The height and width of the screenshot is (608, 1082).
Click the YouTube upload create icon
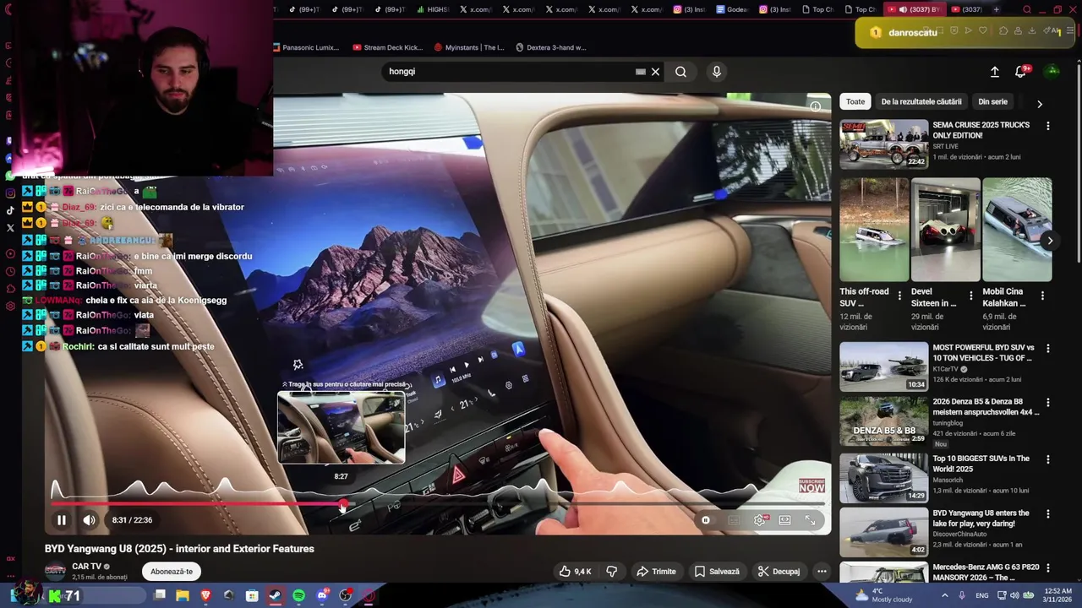[995, 72]
